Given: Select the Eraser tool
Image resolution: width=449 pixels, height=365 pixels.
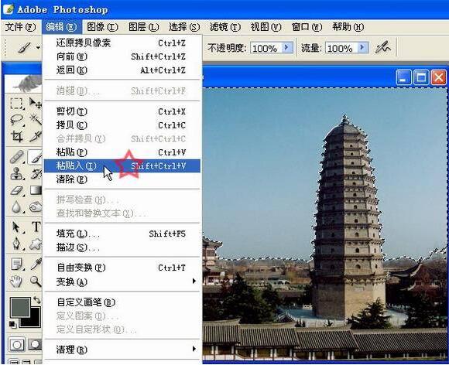Looking at the screenshot, I should (16, 190).
